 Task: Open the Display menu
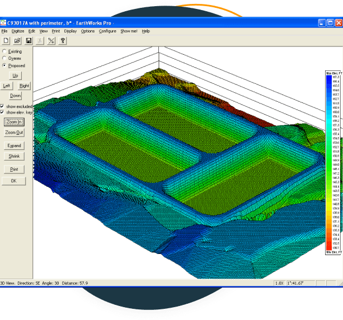click(70, 31)
